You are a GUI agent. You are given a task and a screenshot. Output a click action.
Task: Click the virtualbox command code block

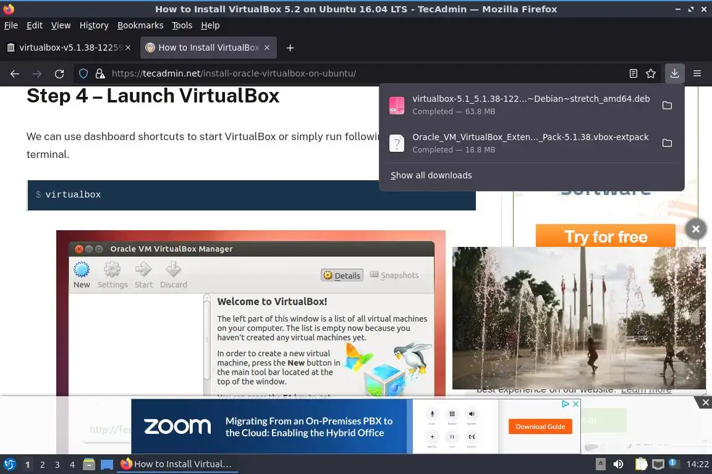click(x=252, y=195)
